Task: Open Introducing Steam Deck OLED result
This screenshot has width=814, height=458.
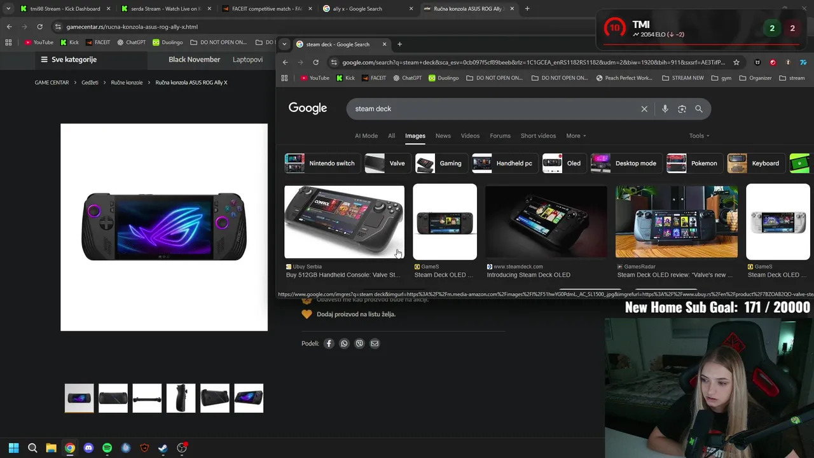Action: 528,275
